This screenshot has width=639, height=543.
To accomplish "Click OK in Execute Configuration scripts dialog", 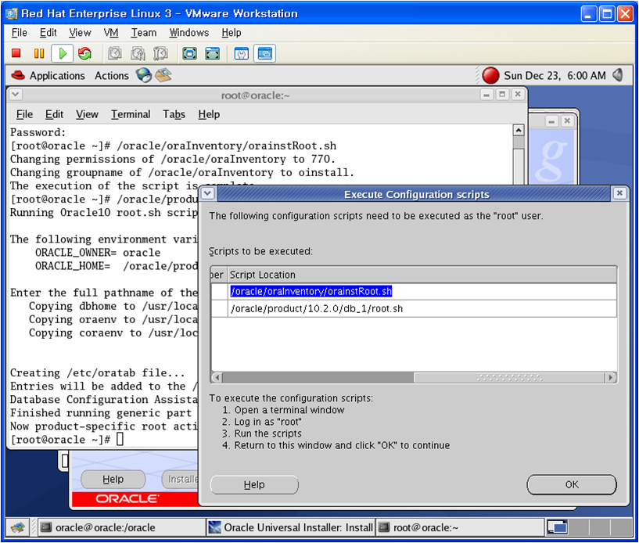I will point(572,484).
